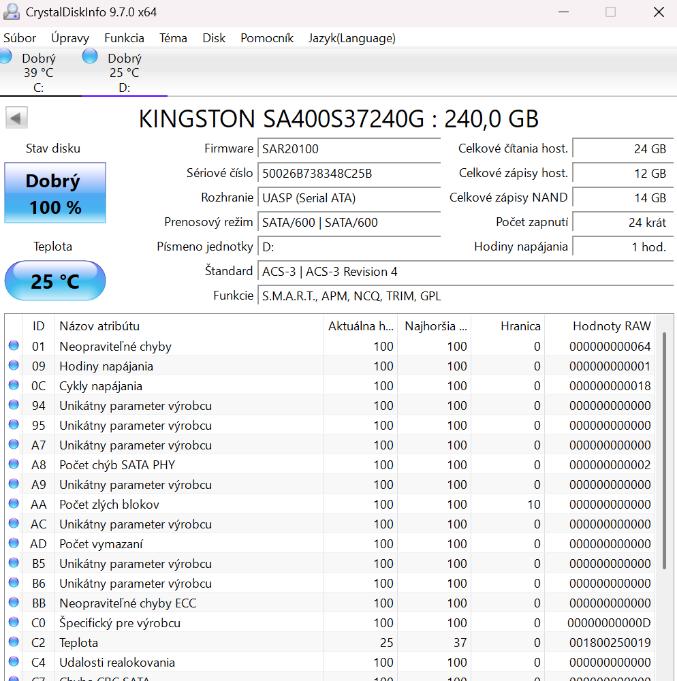Image resolution: width=677 pixels, height=681 pixels.
Task: Click the indicator dot beside the Teplota attribute
Action: point(14,642)
